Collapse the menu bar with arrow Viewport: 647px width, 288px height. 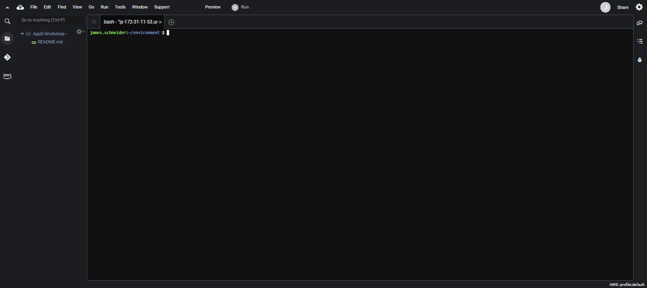(7, 7)
